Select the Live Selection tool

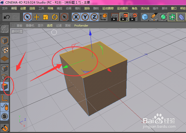pos(27,17)
